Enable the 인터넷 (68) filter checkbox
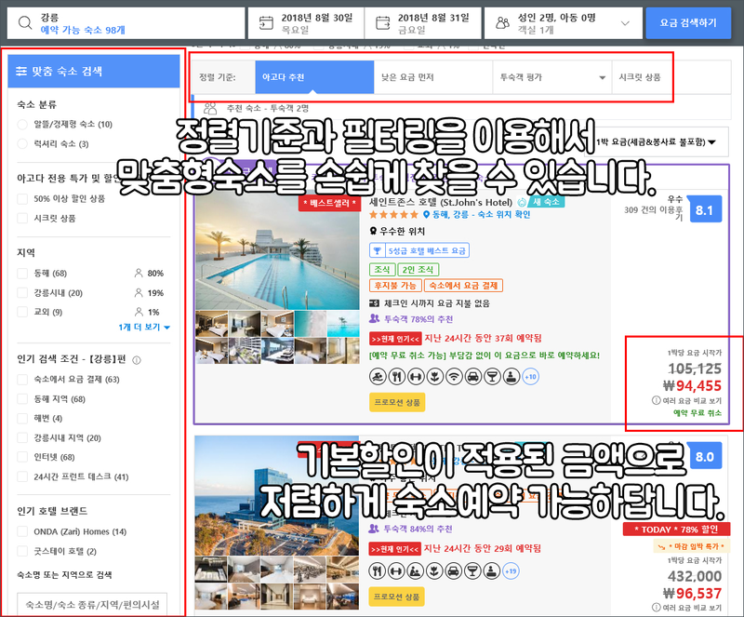Image resolution: width=744 pixels, height=617 pixels. pyautogui.click(x=22, y=457)
